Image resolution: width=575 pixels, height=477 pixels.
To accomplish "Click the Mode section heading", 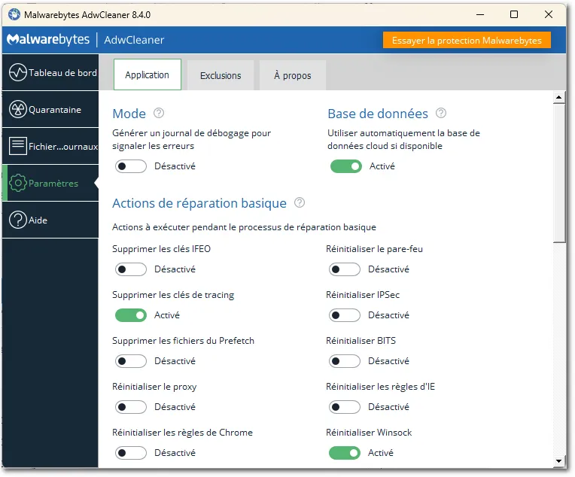I will click(129, 114).
